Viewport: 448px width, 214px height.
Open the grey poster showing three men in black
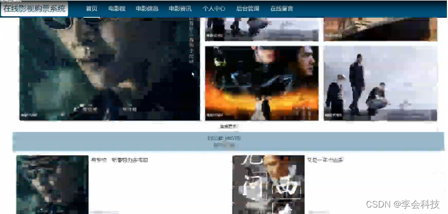(381, 83)
